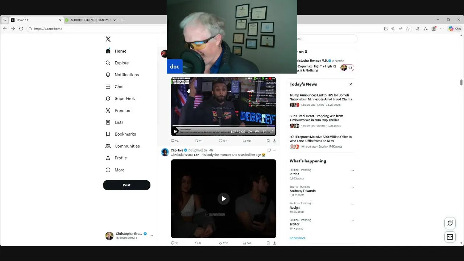Screen dimensions: 464x261
Task: View analytics of the post with 13K views
Action: pos(247,141)
